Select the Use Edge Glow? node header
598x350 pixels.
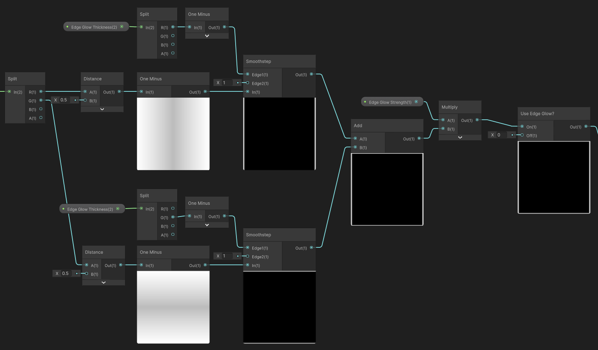tap(554, 113)
